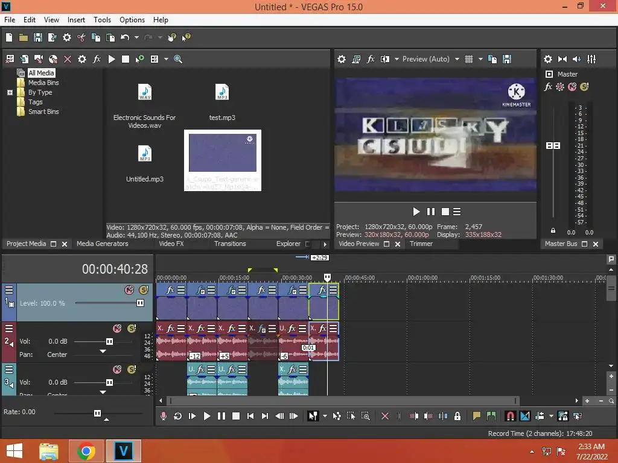
Task: Save preview snapshot to file
Action: [507, 59]
